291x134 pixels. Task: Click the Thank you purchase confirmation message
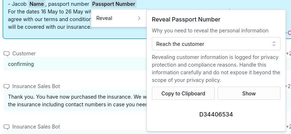pos(78,100)
